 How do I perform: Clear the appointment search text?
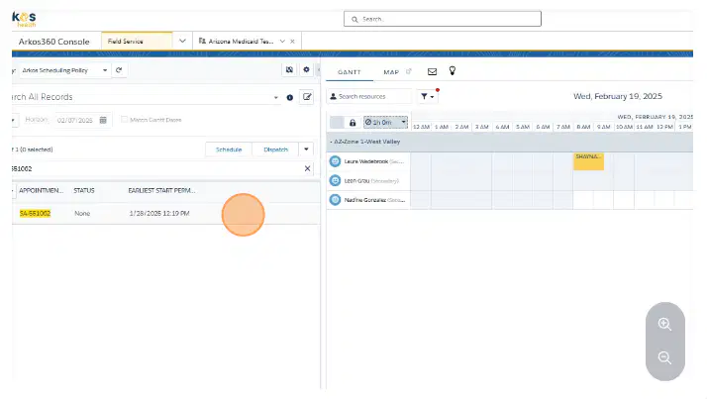point(308,168)
